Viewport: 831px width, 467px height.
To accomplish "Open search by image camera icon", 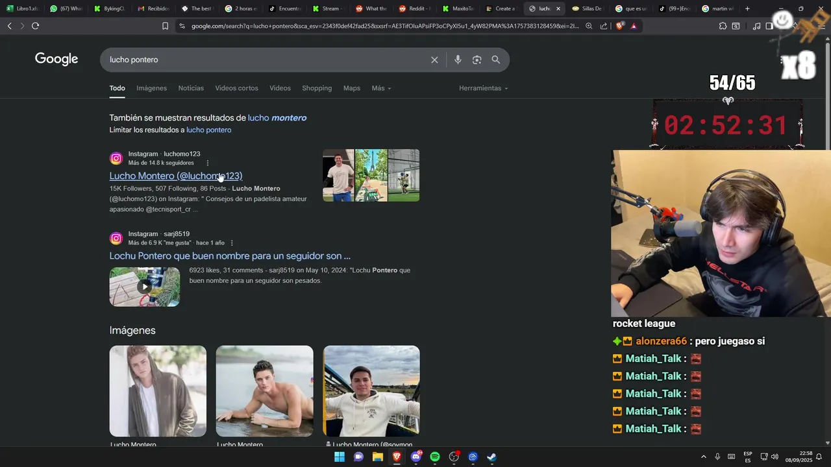I will click(477, 60).
